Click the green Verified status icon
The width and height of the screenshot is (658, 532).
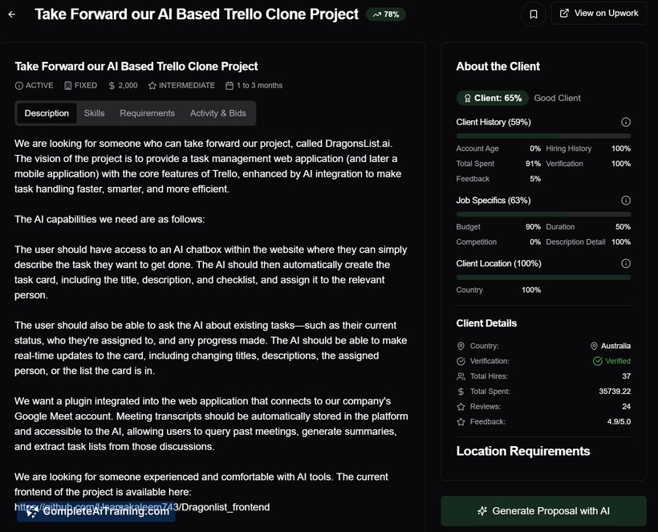click(x=597, y=361)
